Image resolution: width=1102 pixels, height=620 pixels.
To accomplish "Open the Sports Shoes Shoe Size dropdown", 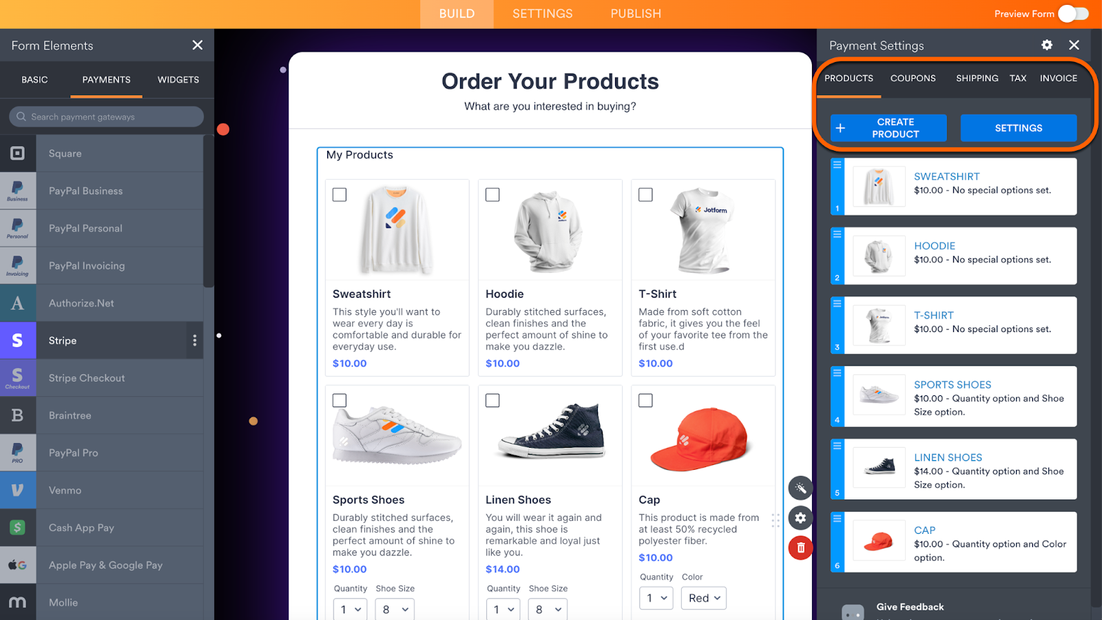I will [395, 610].
